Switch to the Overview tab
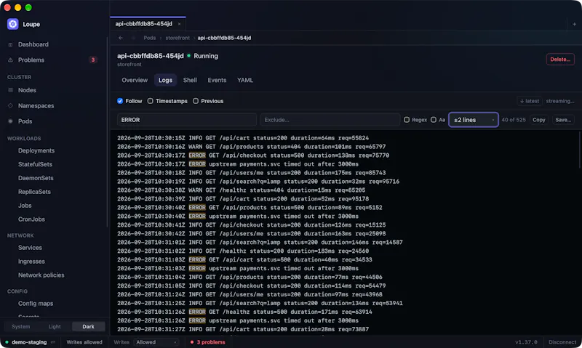Image resolution: width=582 pixels, height=348 pixels. coord(135,80)
